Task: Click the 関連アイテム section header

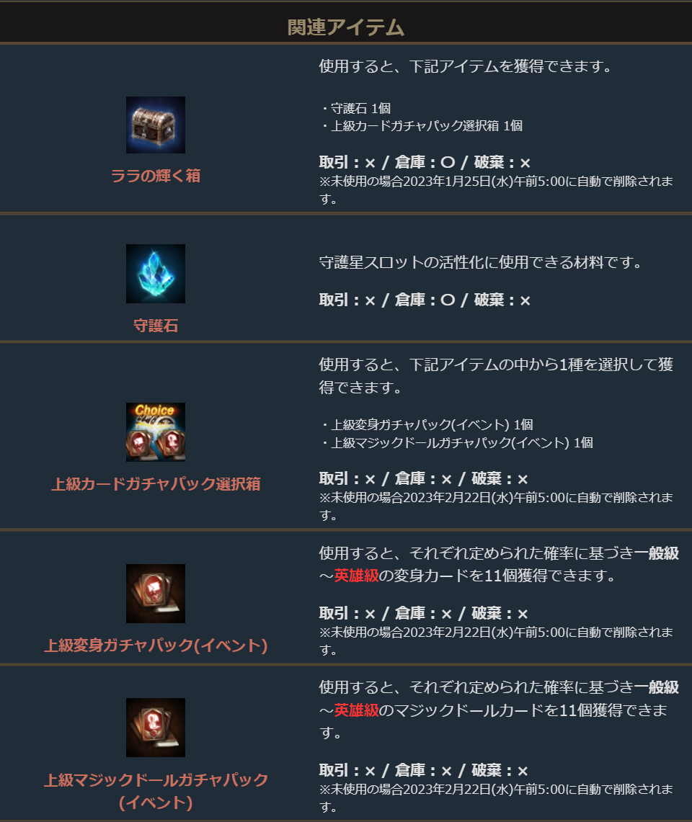Action: coord(346,27)
